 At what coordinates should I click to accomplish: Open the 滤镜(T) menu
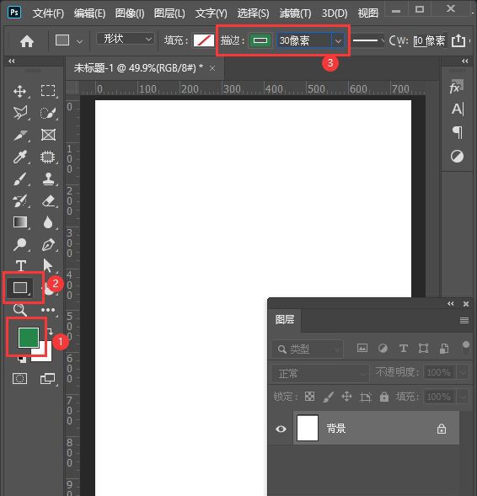pos(295,13)
